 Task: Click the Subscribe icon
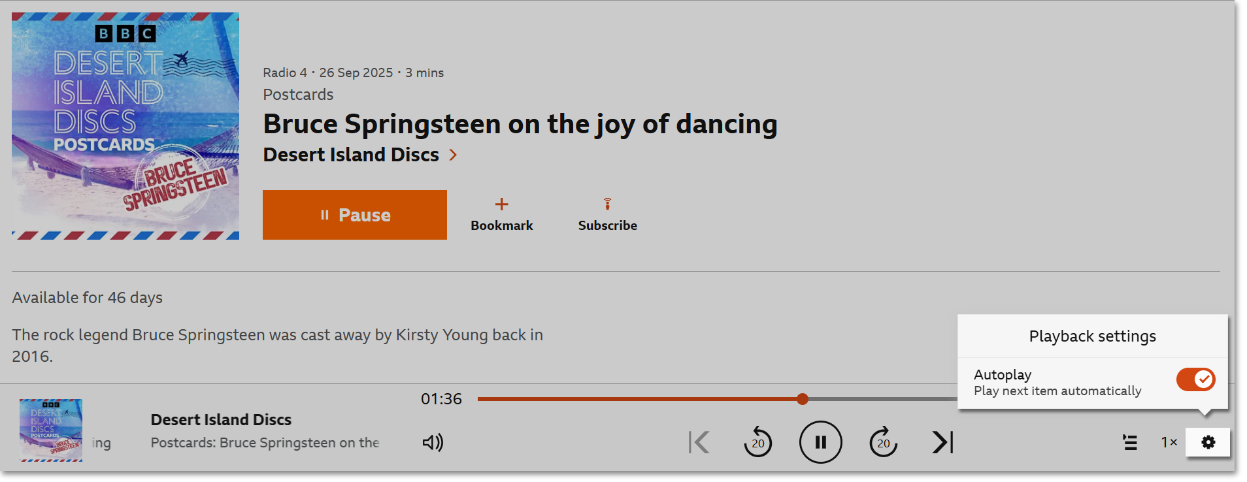(x=607, y=203)
